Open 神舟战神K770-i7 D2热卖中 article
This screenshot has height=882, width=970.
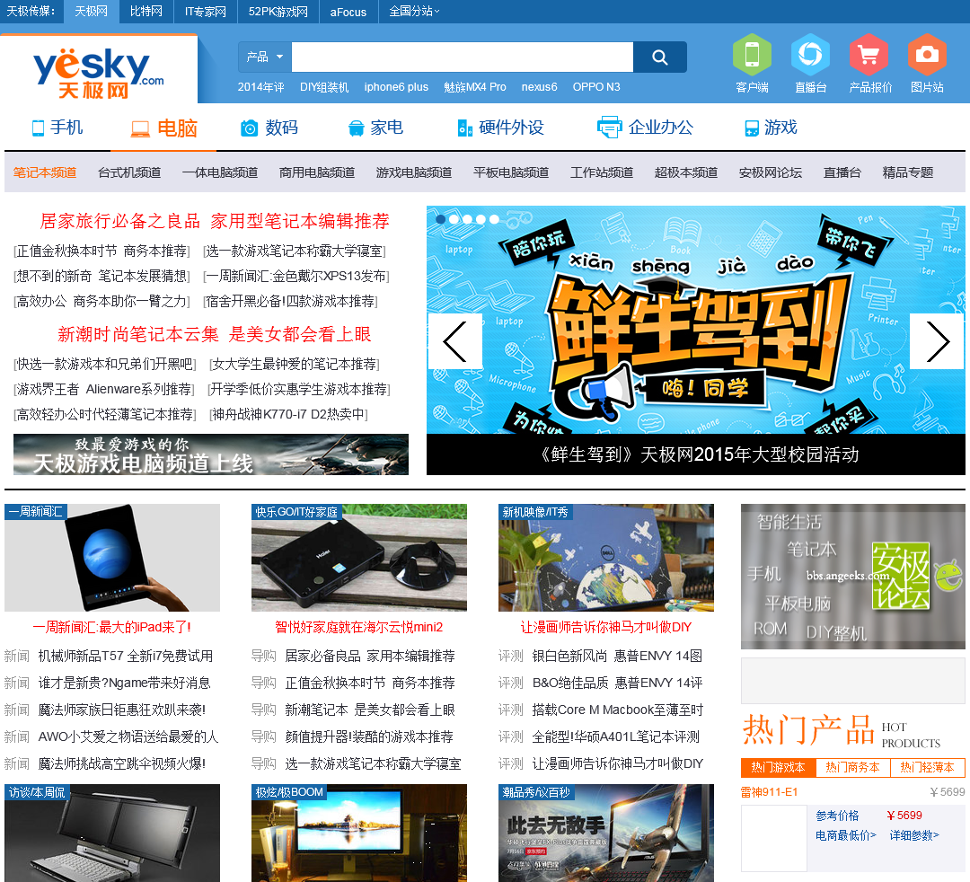click(x=289, y=414)
